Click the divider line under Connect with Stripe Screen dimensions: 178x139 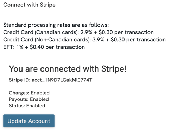(x=90, y=8)
